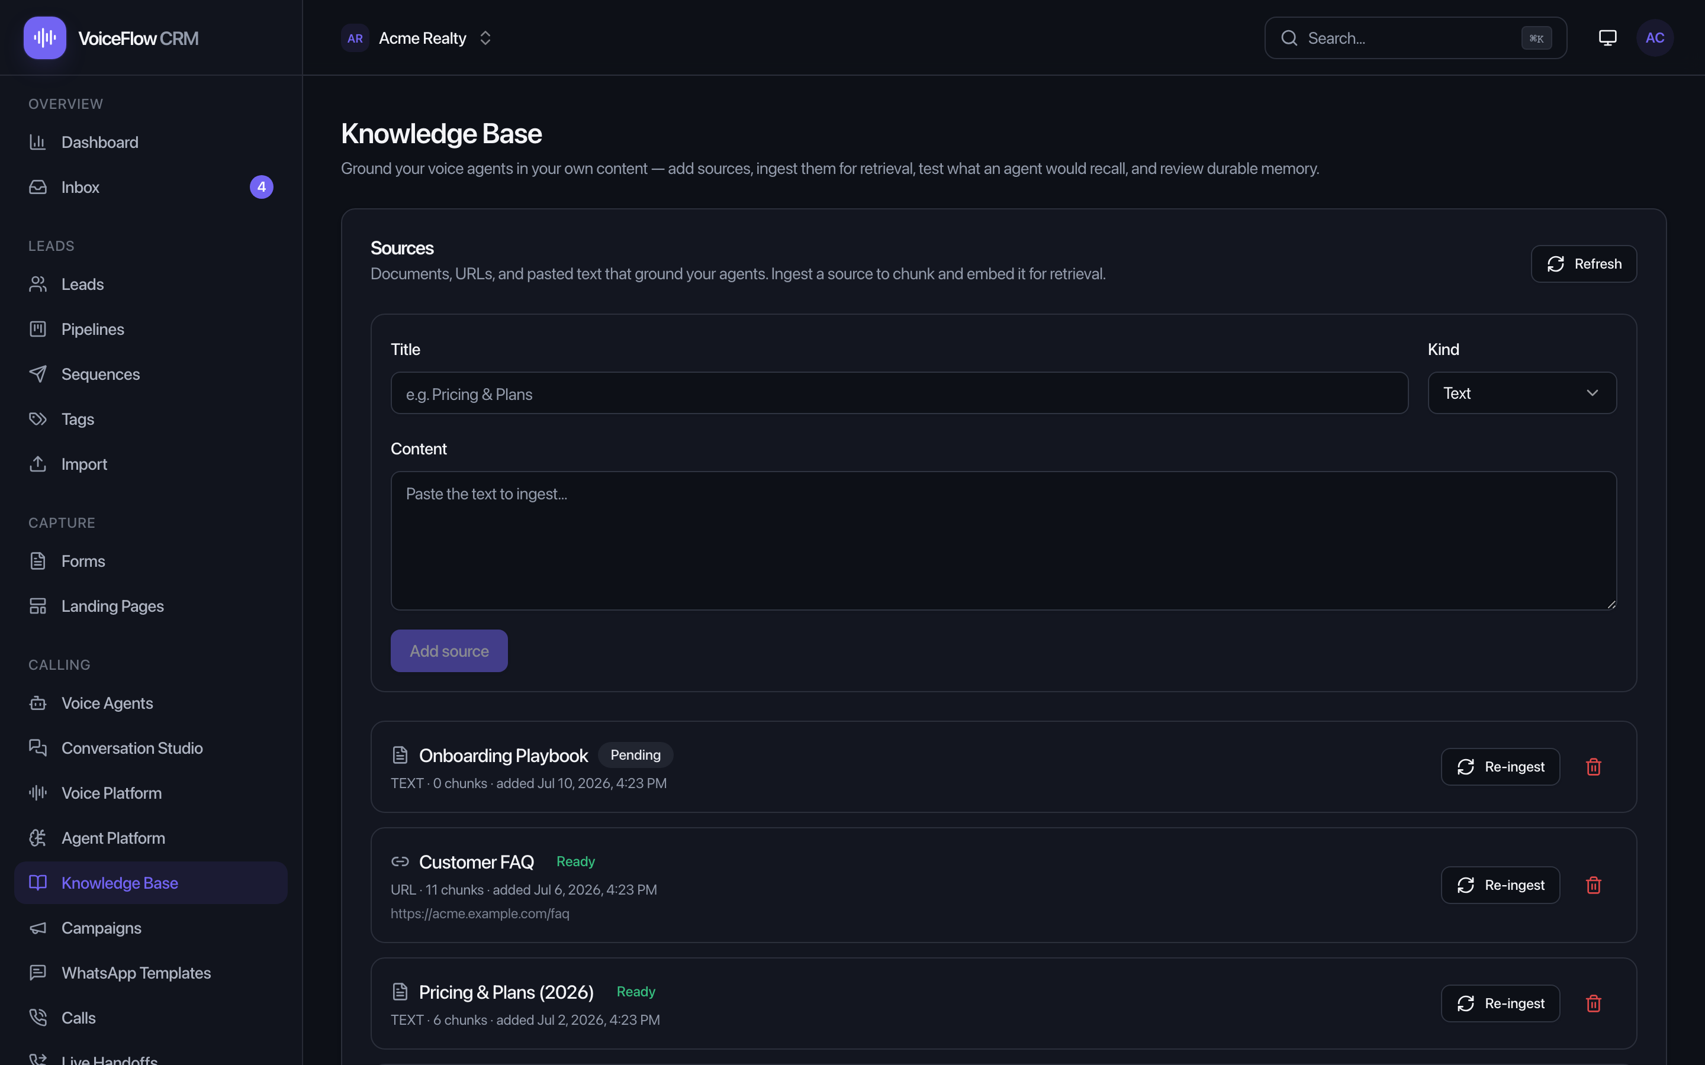
Task: Click the WhatsApp Templates message icon
Action: tap(38, 973)
